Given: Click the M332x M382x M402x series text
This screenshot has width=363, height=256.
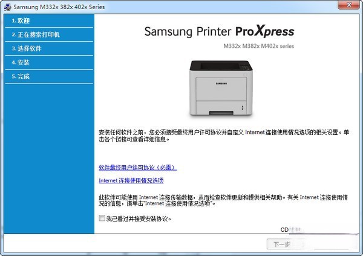Looking at the screenshot, I should click(x=258, y=46).
